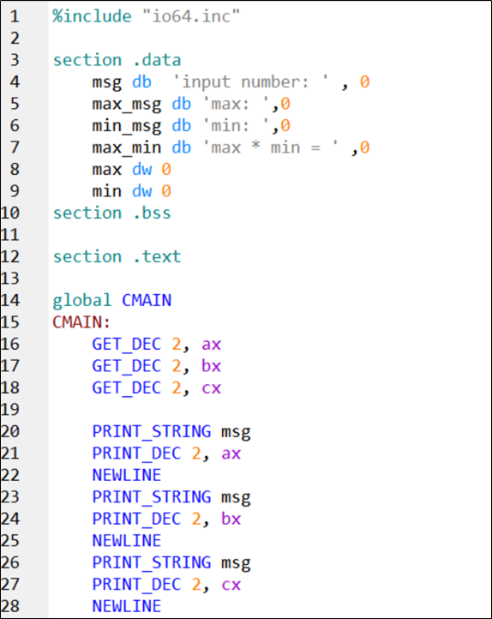Click the 'dw' keyword on line 9
This screenshot has width=492, height=619.
141,191
